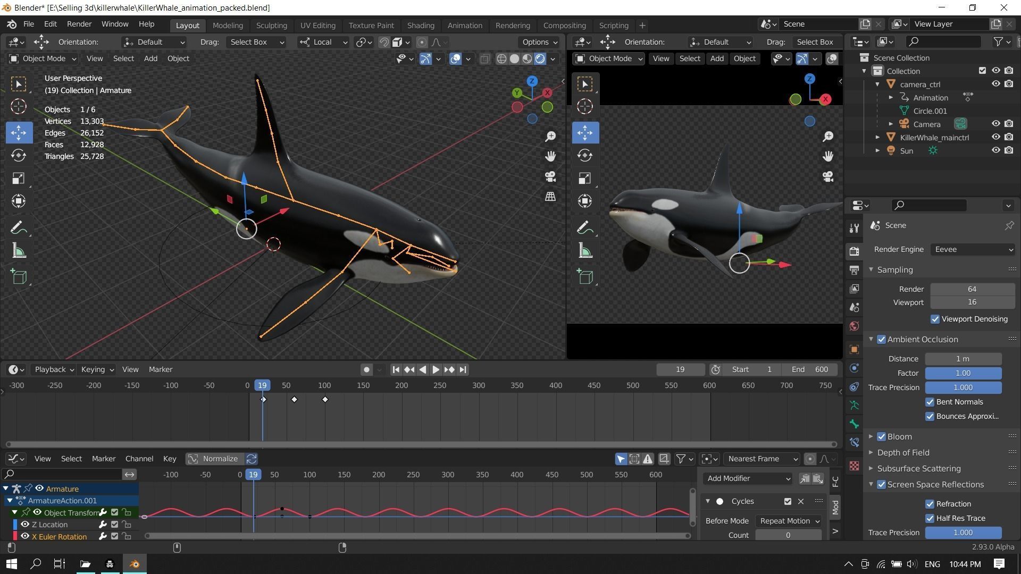Open the Texture properties tab
Screen dimensions: 1021x574
pos(854,466)
